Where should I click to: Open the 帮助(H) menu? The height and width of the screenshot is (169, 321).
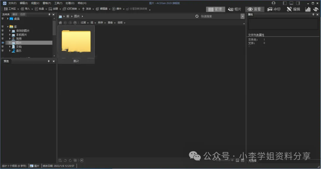(x=82, y=3)
